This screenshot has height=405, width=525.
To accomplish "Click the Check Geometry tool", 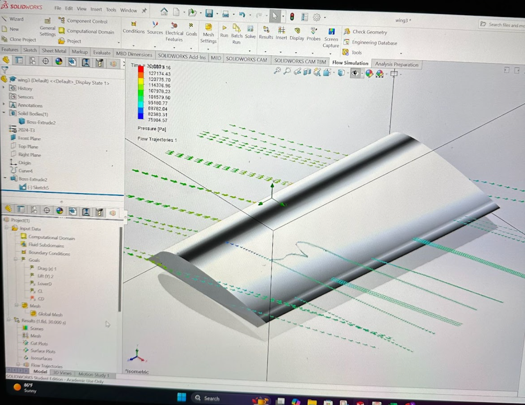I will (365, 32).
